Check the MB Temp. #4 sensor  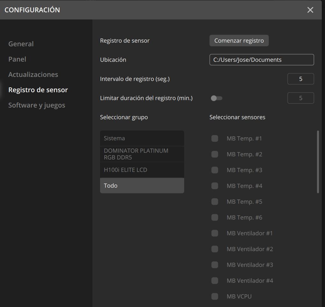[215, 186]
